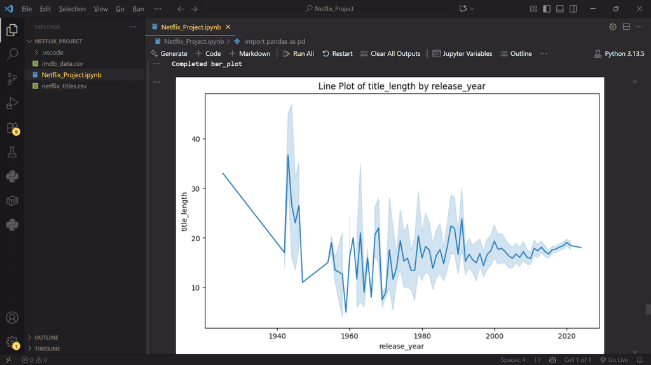Screen dimensions: 651x365
Task: Click the Accounts icon
Action: (12, 317)
